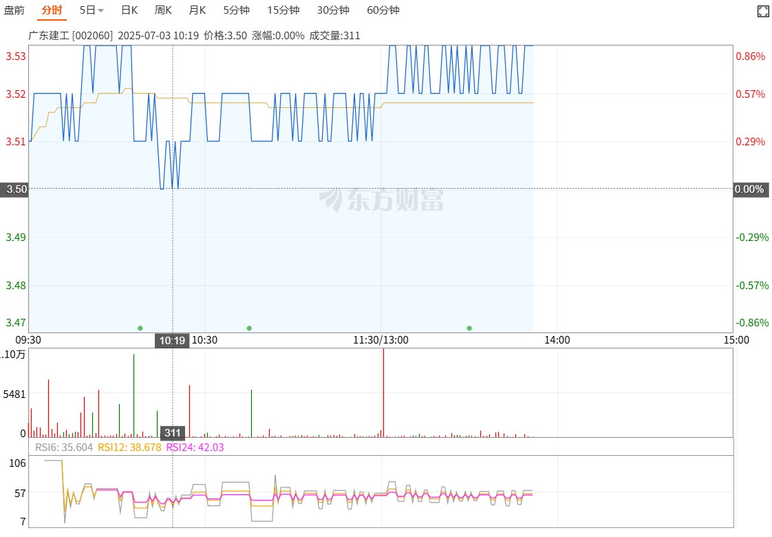Click the RSI12: 38.678 indicator label

coord(129,447)
